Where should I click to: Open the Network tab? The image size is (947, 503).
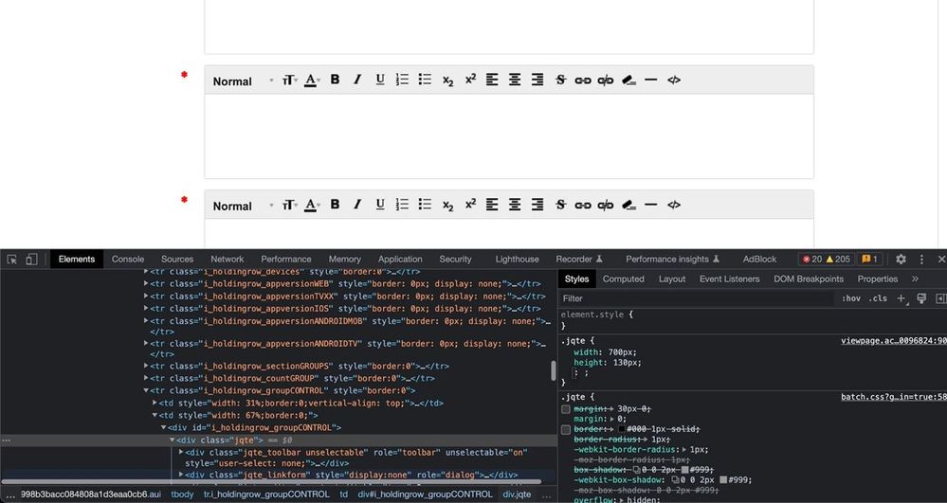point(228,259)
